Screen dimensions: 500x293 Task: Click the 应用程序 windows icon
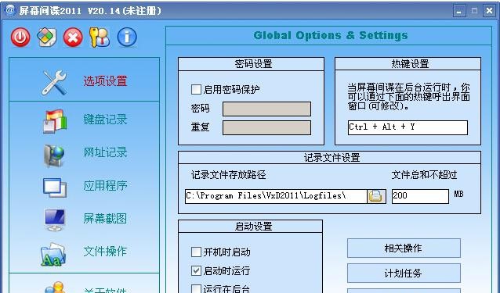pos(55,188)
